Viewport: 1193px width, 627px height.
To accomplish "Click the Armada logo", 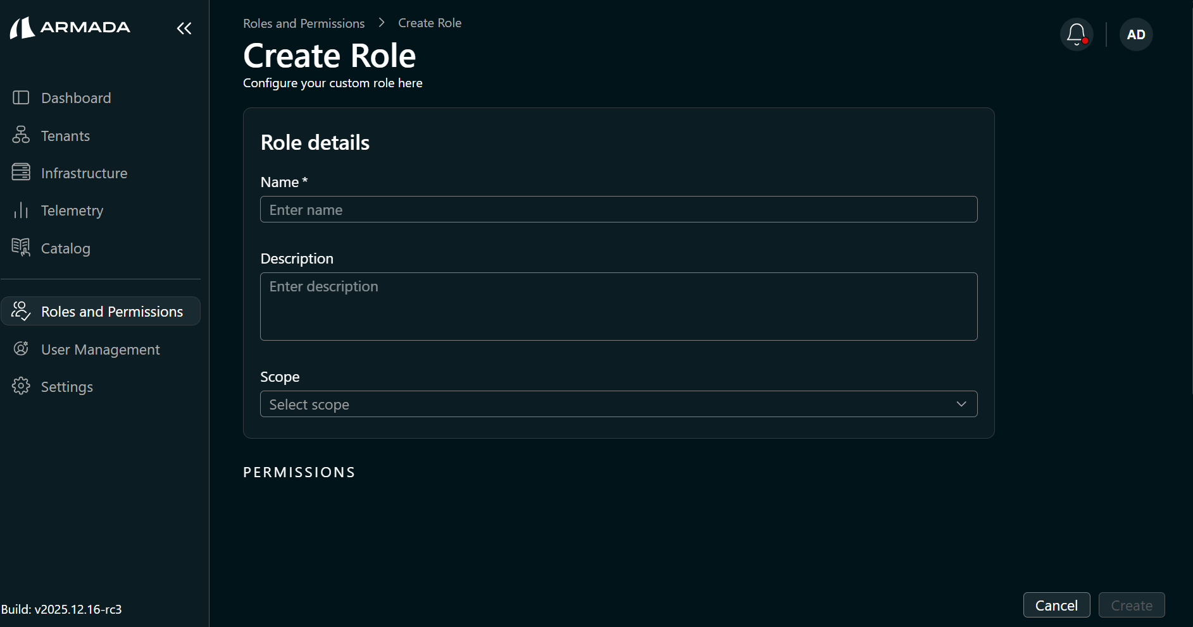I will click(70, 27).
